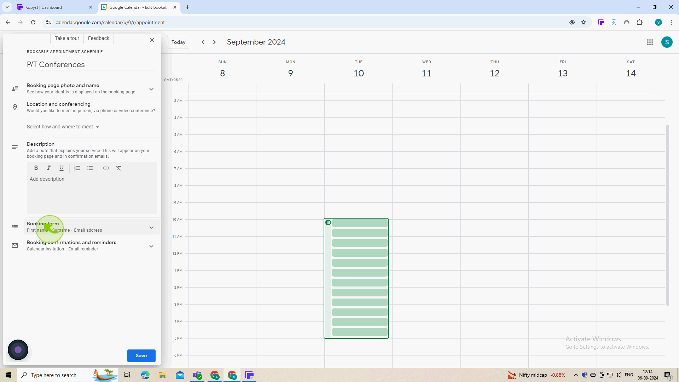This screenshot has width=679, height=382.
Task: Toggle the Underline formatting icon
Action: [x=61, y=168]
